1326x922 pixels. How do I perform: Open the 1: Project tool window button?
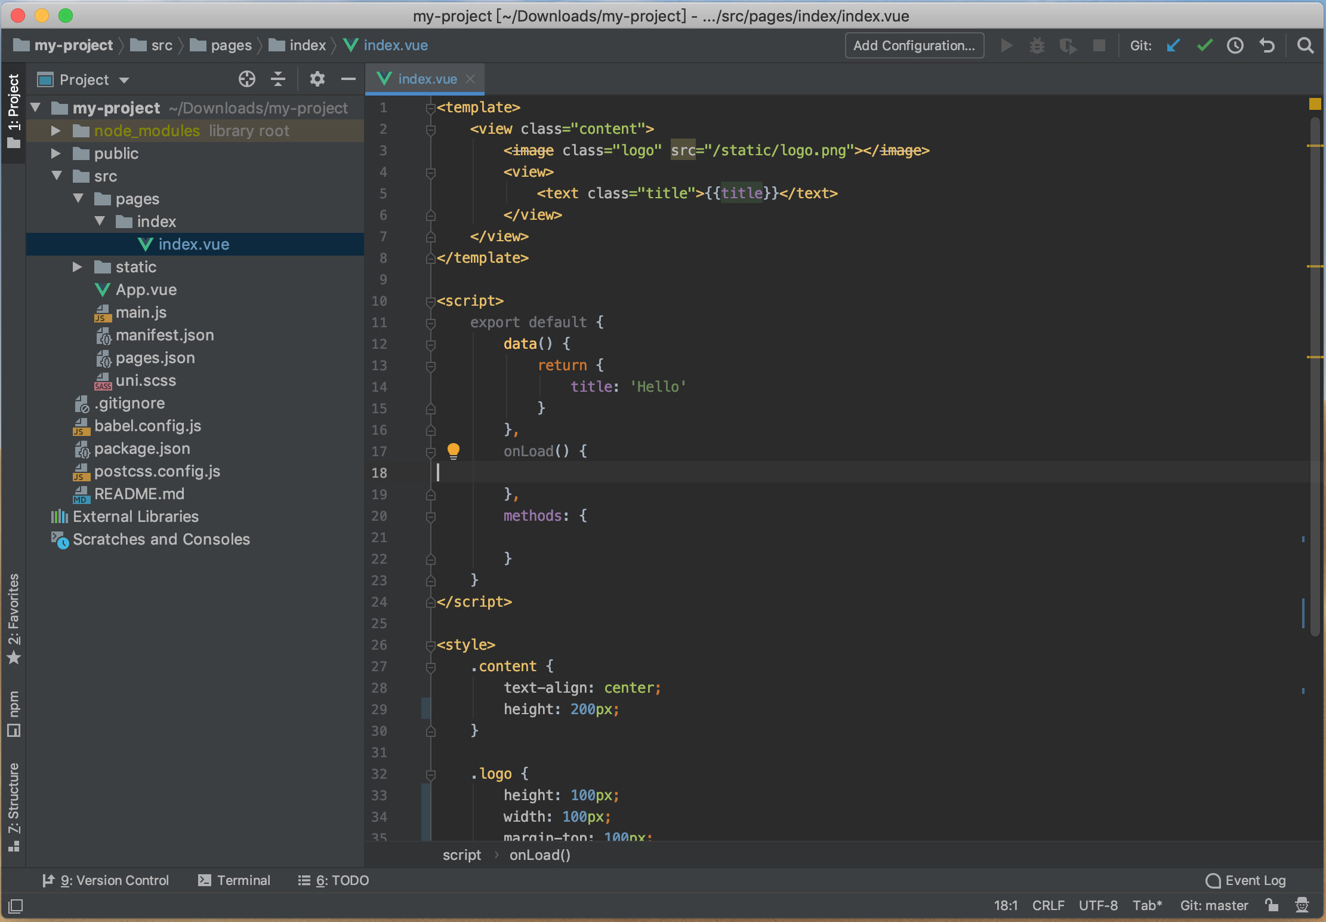click(x=13, y=111)
